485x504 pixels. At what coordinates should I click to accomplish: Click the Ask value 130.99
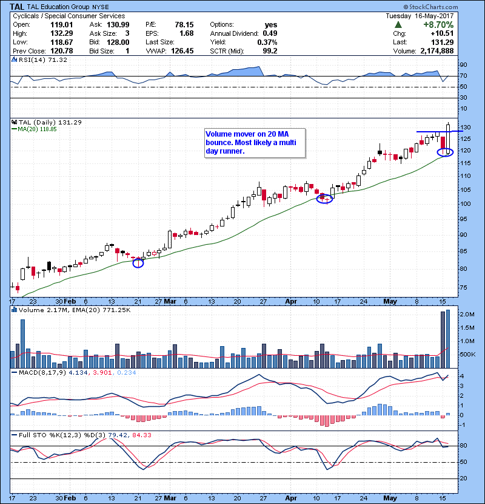click(118, 25)
